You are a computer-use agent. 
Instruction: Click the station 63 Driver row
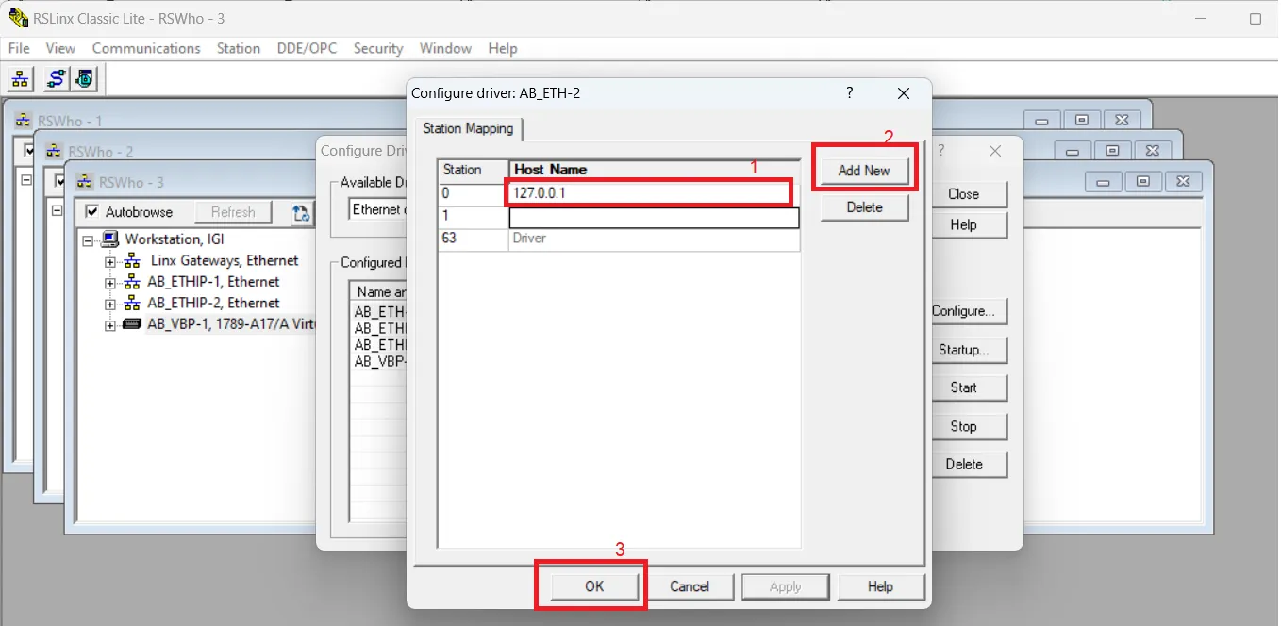619,239
